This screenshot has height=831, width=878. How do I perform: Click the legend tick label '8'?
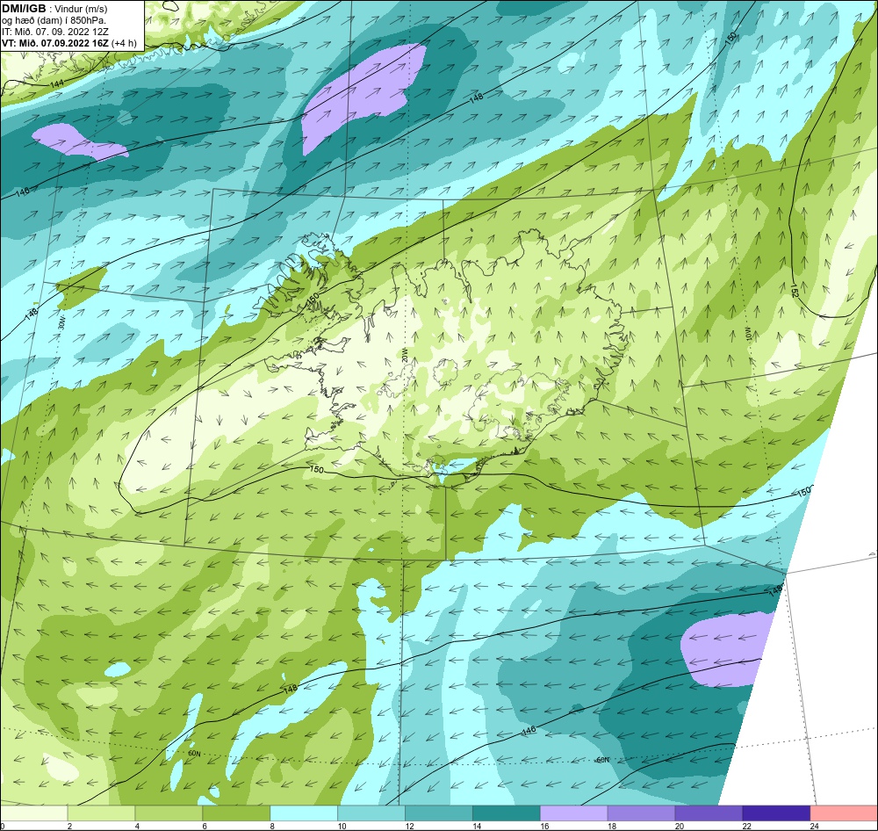tap(273, 826)
